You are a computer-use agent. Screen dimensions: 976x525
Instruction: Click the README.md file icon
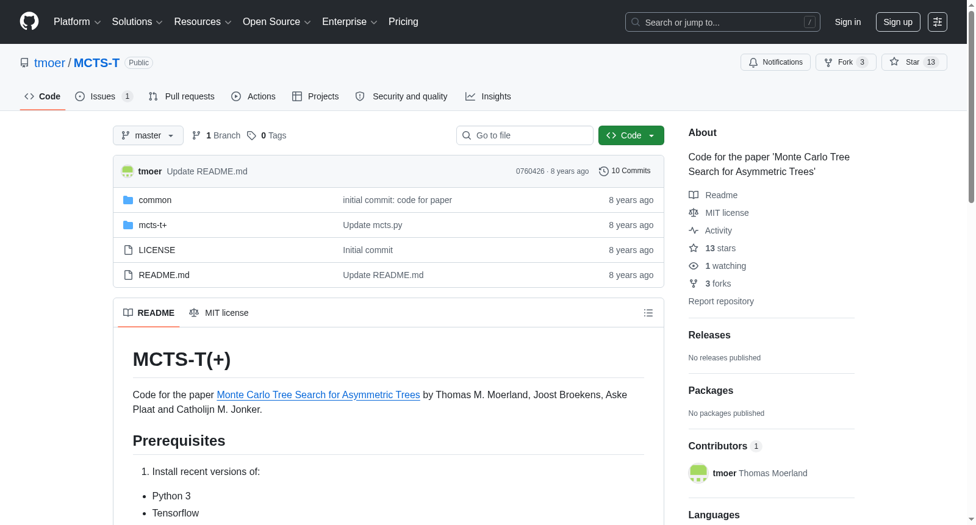point(128,275)
